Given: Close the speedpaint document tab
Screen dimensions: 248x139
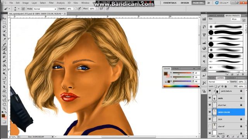Looking at the screenshot, I should (65, 14).
